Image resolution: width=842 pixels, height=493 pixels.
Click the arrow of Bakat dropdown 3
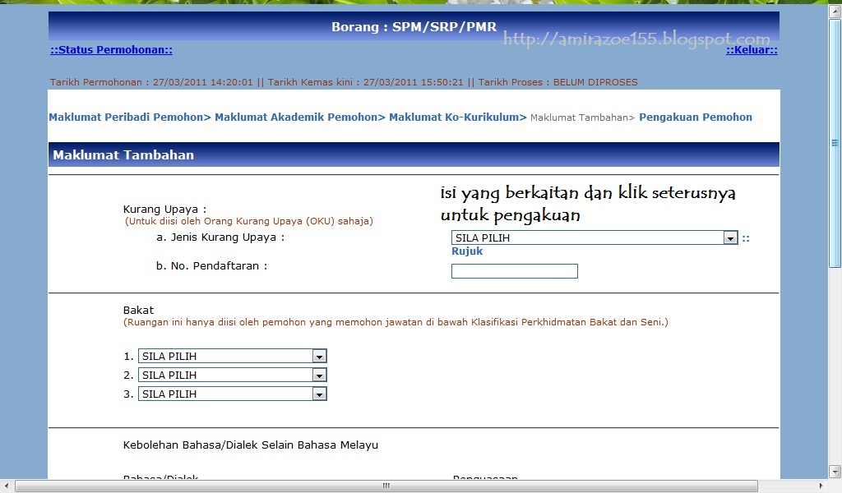320,394
